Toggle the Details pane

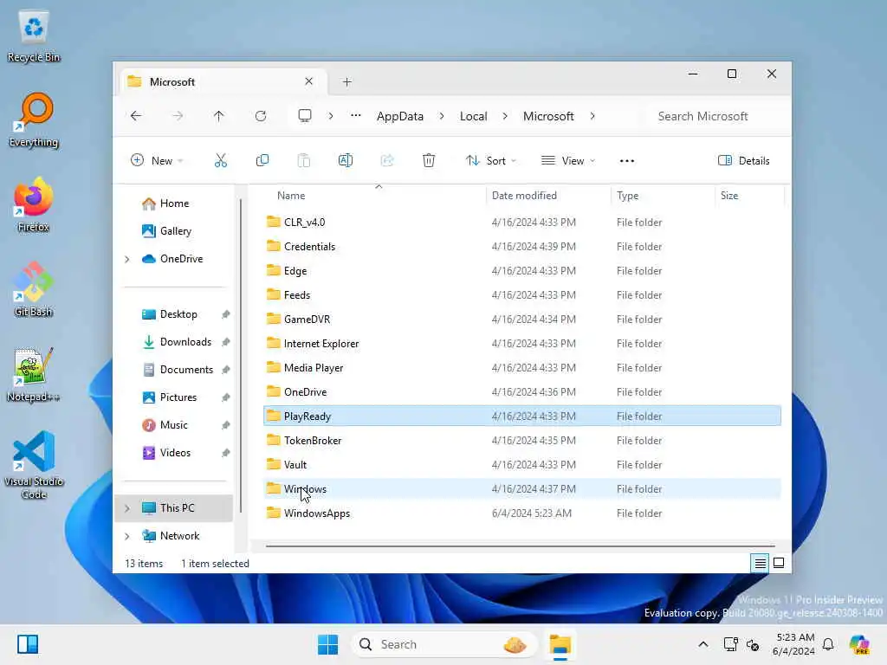tap(743, 160)
